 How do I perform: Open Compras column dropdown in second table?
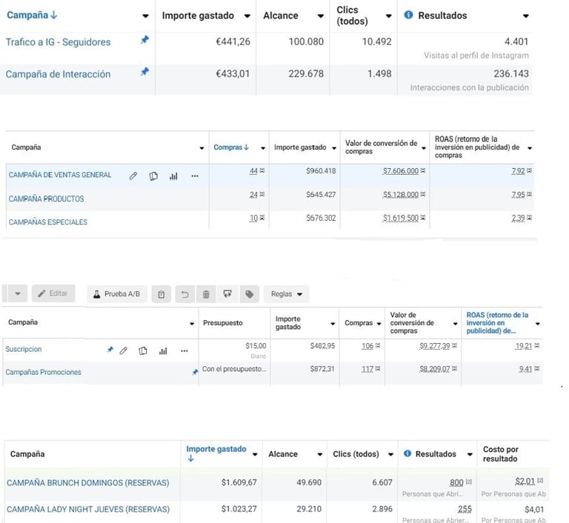coord(263,148)
